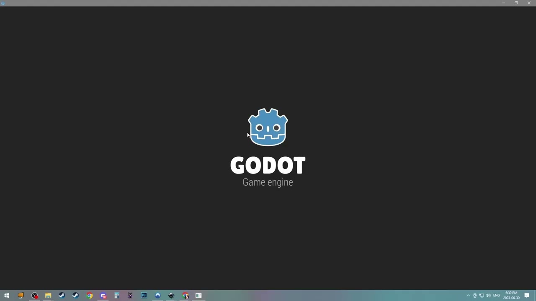Open network status in system tray
This screenshot has width=536, height=301.
pyautogui.click(x=482, y=296)
